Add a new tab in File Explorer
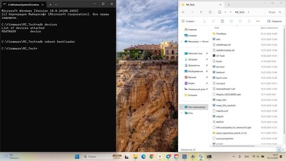Viewport: 286px width, 161px height. pyautogui.click(x=229, y=5)
